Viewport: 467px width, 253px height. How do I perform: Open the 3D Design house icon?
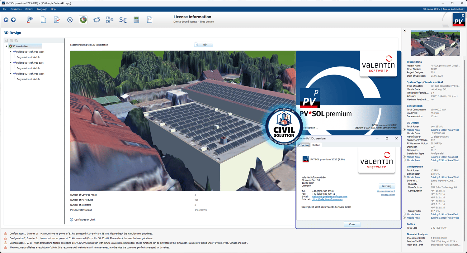point(83,20)
